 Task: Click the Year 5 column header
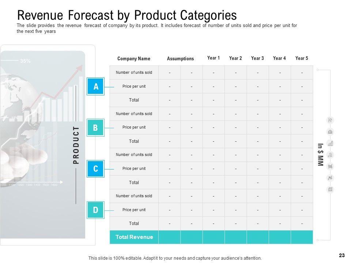(302, 58)
